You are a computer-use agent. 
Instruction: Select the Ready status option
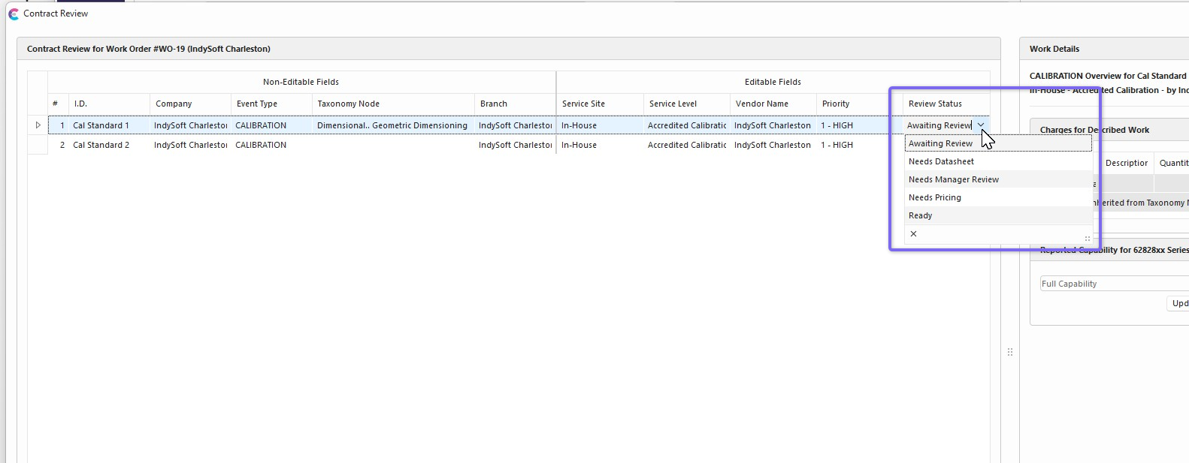(x=920, y=215)
